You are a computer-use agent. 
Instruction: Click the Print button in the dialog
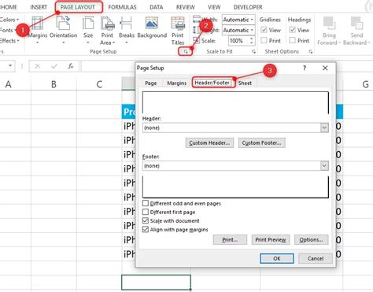pyautogui.click(x=230, y=240)
